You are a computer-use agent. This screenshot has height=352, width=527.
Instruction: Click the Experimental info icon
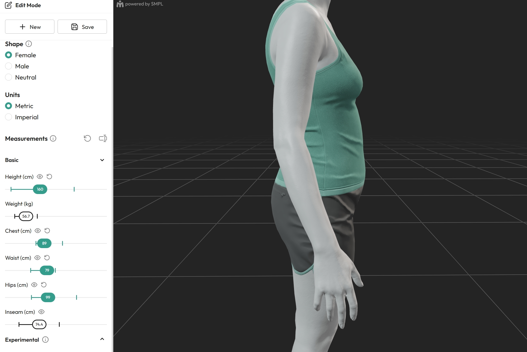(x=45, y=340)
